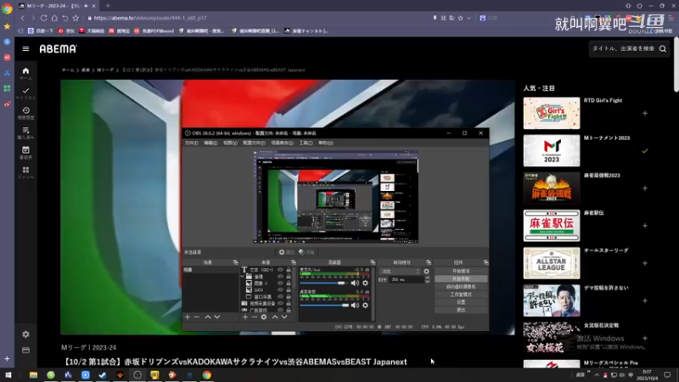Open OBS 视图 menu

coord(230,143)
